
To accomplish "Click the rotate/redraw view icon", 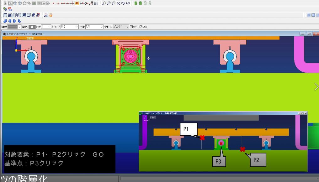I will (123, 3).
